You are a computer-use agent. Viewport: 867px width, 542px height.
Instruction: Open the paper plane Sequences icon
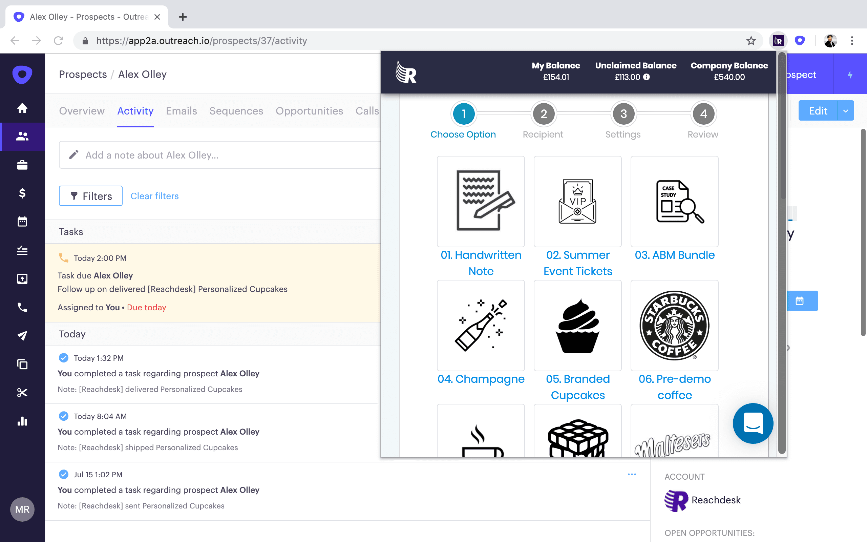[x=22, y=335]
